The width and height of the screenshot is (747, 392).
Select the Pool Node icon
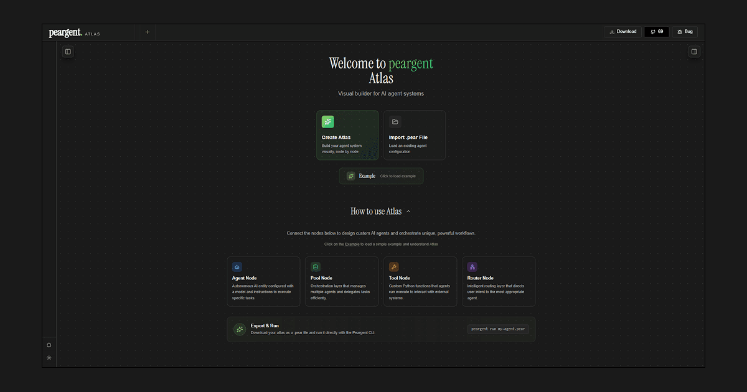(x=315, y=266)
